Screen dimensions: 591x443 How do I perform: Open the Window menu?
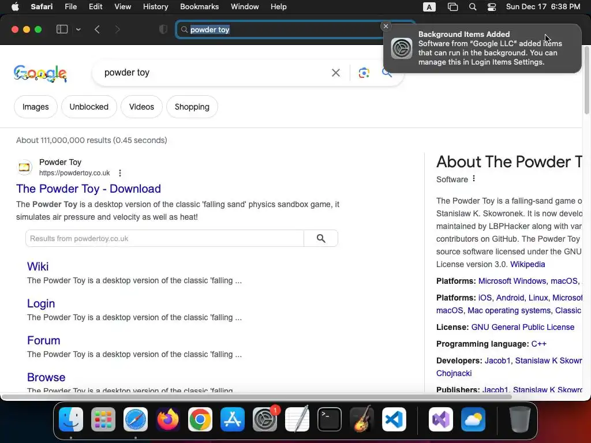245,7
